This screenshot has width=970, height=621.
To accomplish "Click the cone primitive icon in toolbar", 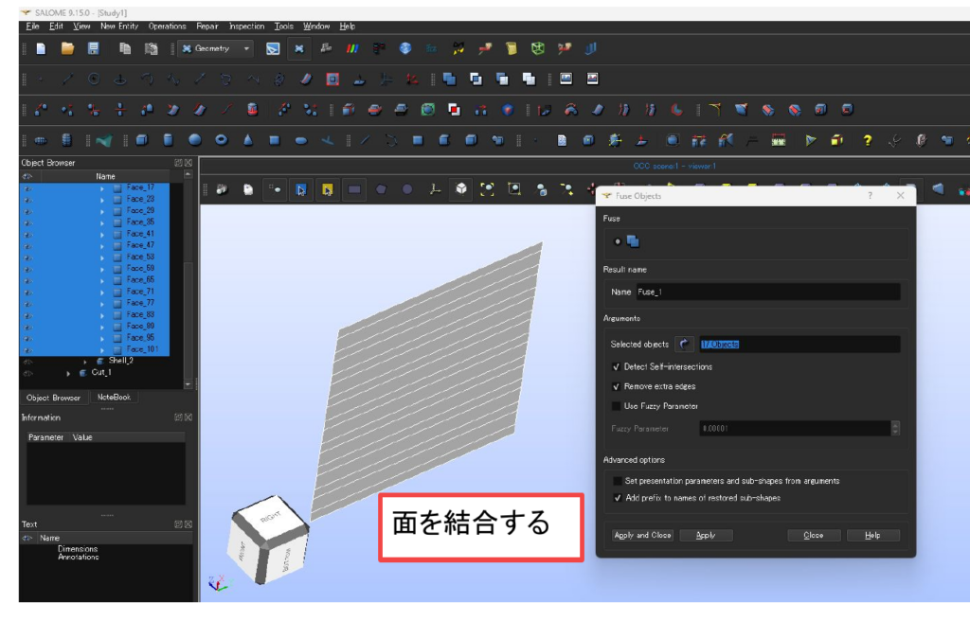I will coord(247,140).
